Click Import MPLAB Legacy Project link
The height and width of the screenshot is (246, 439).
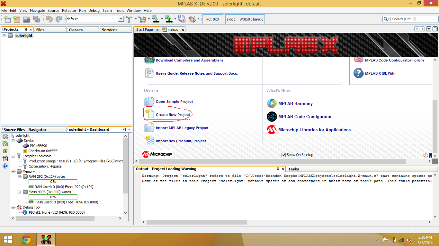click(x=182, y=128)
